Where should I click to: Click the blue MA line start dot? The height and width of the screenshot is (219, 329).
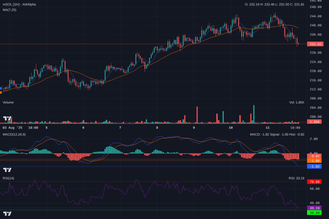pos(1,88)
